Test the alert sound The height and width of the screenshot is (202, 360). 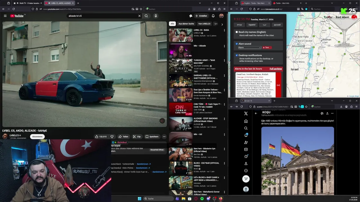[x=267, y=47]
